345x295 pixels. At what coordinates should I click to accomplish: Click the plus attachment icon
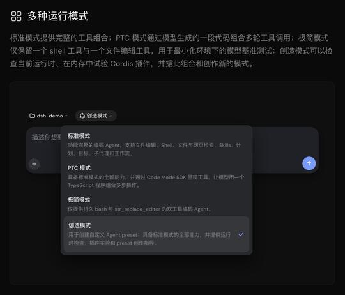coord(34,164)
